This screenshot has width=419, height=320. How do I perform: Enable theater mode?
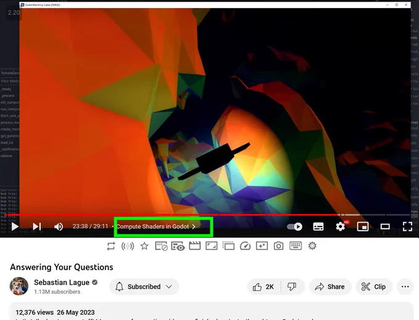385,226
